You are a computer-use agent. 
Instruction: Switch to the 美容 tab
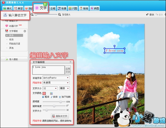pos(19,9)
